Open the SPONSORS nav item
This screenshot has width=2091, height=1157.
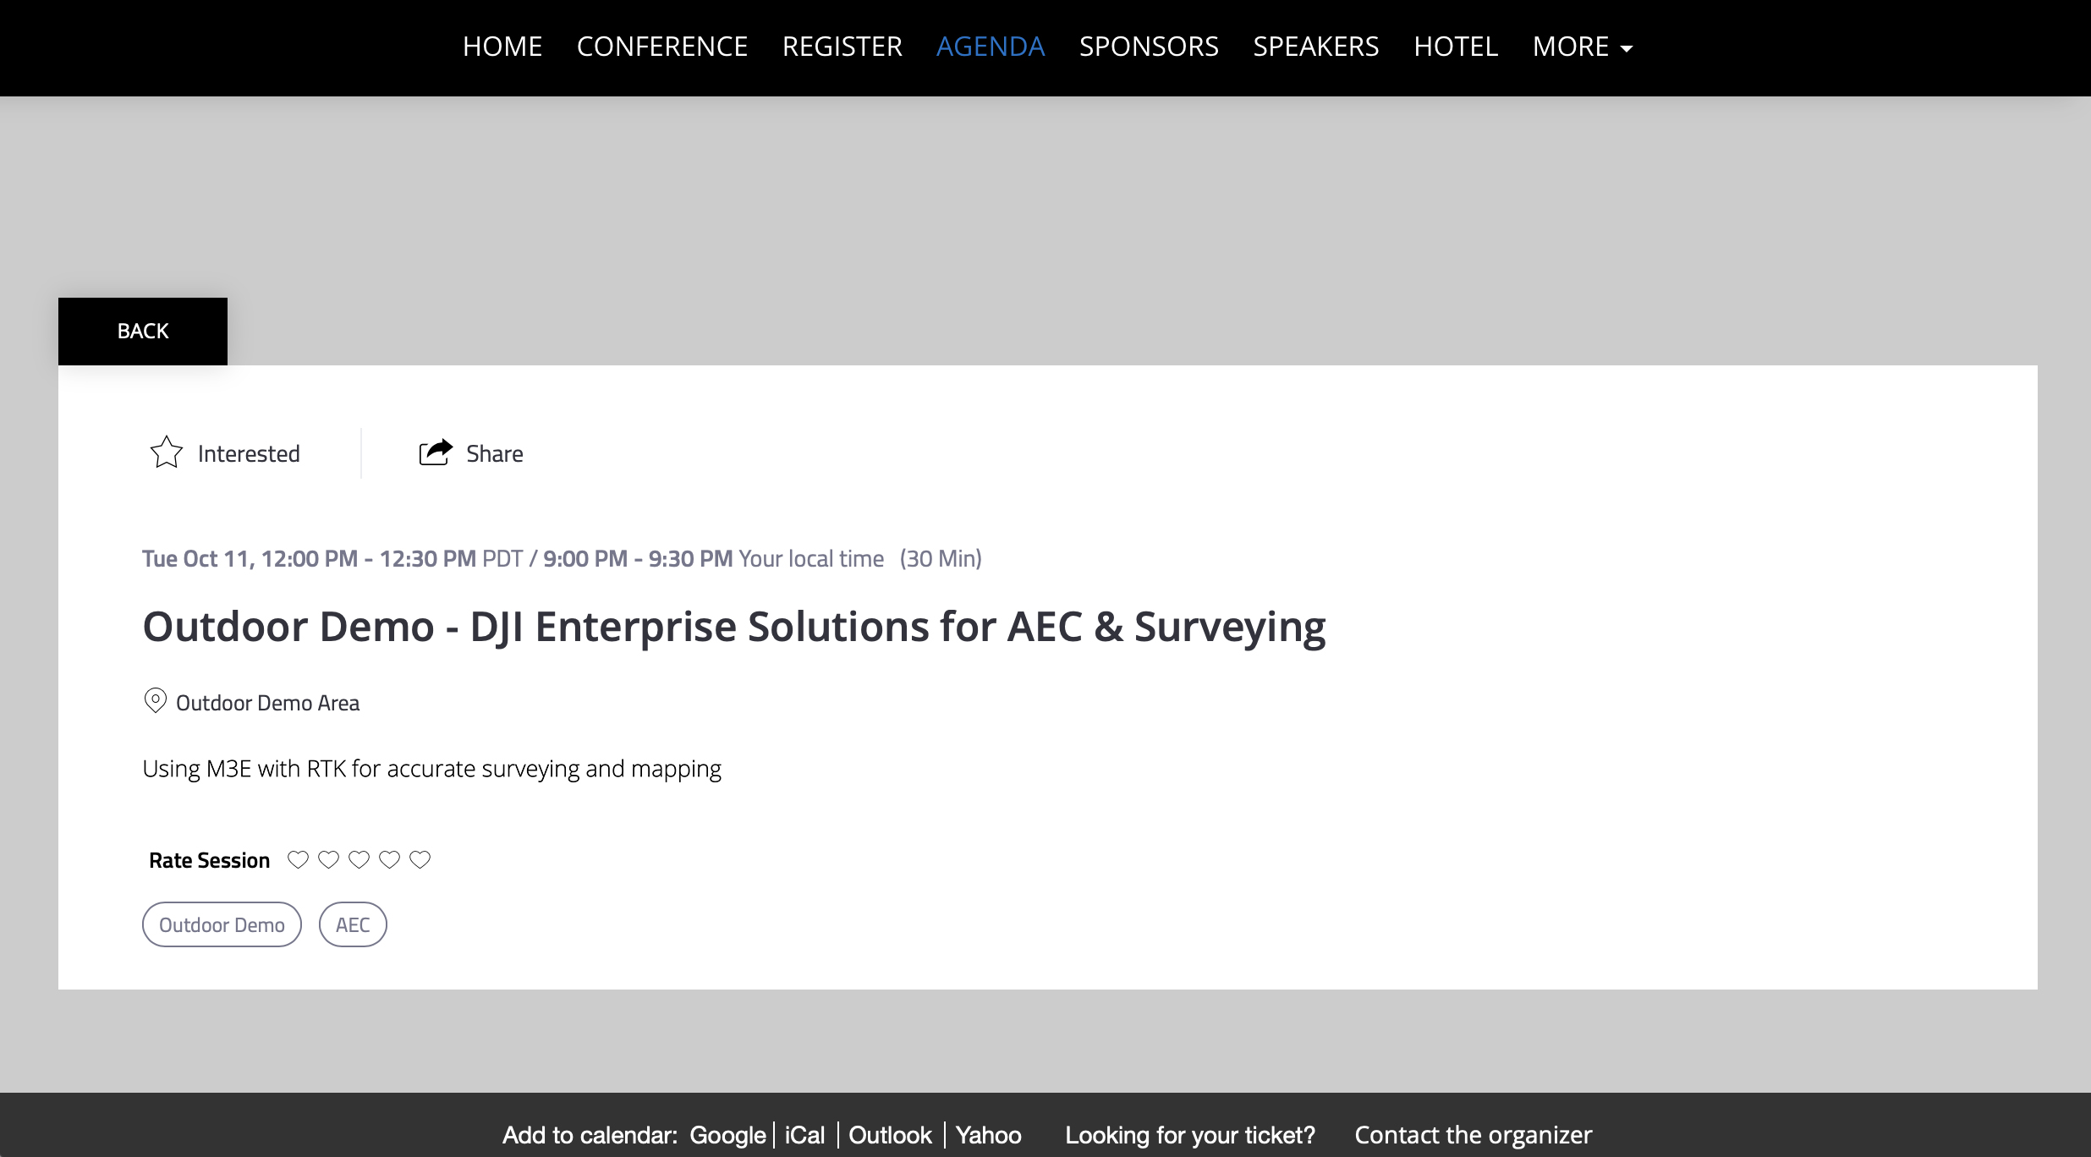click(x=1149, y=47)
